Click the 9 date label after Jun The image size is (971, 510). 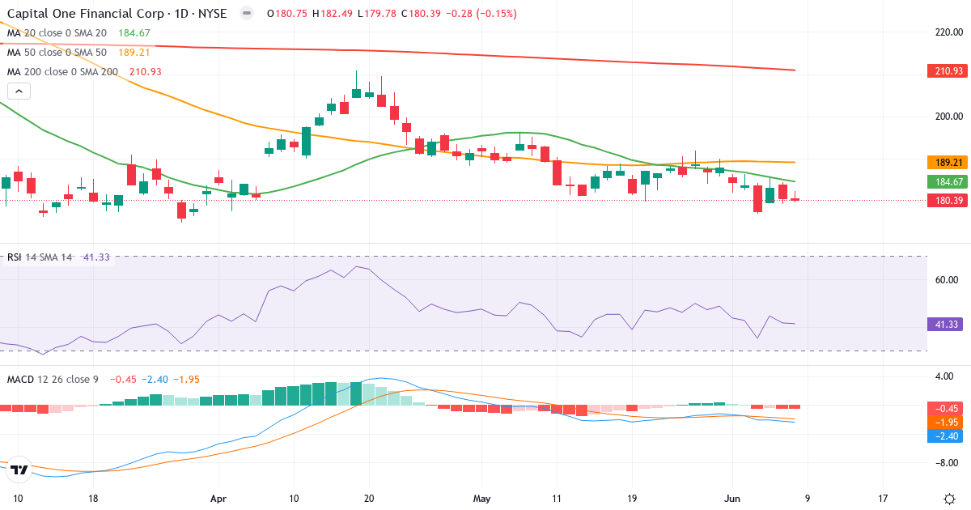pos(807,499)
